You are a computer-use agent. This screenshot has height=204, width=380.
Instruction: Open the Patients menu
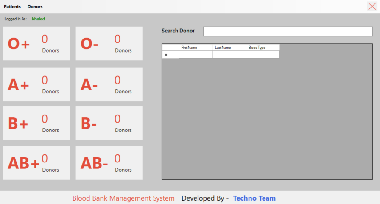tap(12, 6)
